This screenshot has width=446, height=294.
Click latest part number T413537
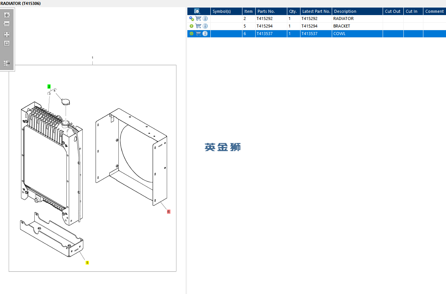pyautogui.click(x=310, y=34)
